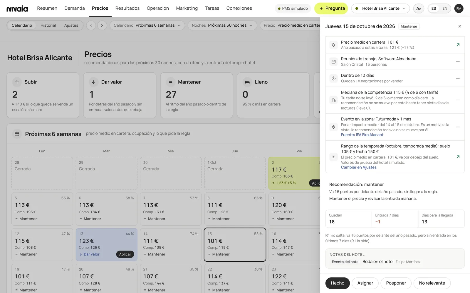Click the Hecho button
Screen dimensions: 470x293
click(x=338, y=283)
